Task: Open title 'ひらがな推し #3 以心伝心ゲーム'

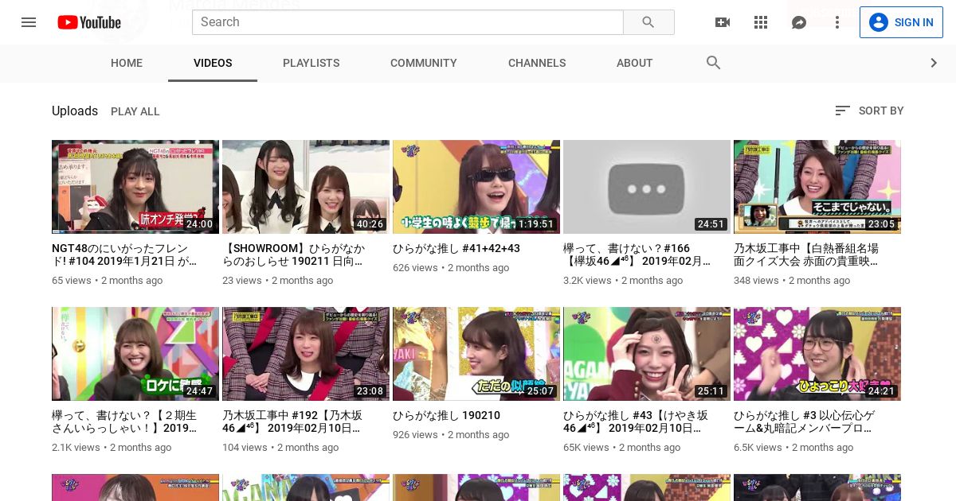Action: pos(803,421)
